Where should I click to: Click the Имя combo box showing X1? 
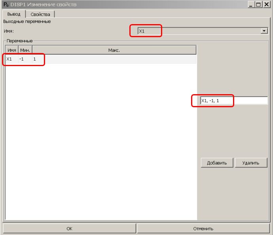tap(198, 31)
